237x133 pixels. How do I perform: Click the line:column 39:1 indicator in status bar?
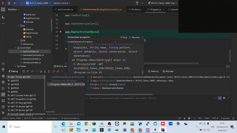point(200,118)
